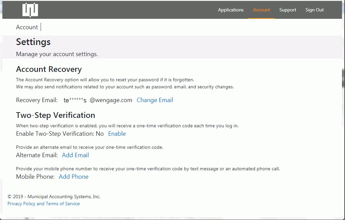This screenshot has width=345, height=220.
Task: Click the Two-Step Verification section heading
Action: click(x=55, y=115)
